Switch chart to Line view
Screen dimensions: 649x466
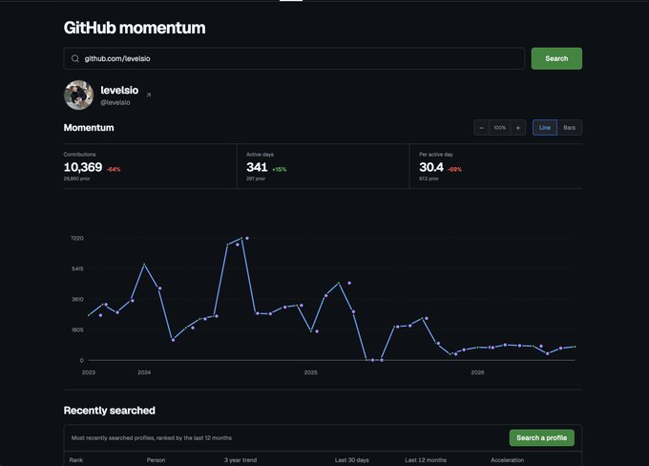545,128
